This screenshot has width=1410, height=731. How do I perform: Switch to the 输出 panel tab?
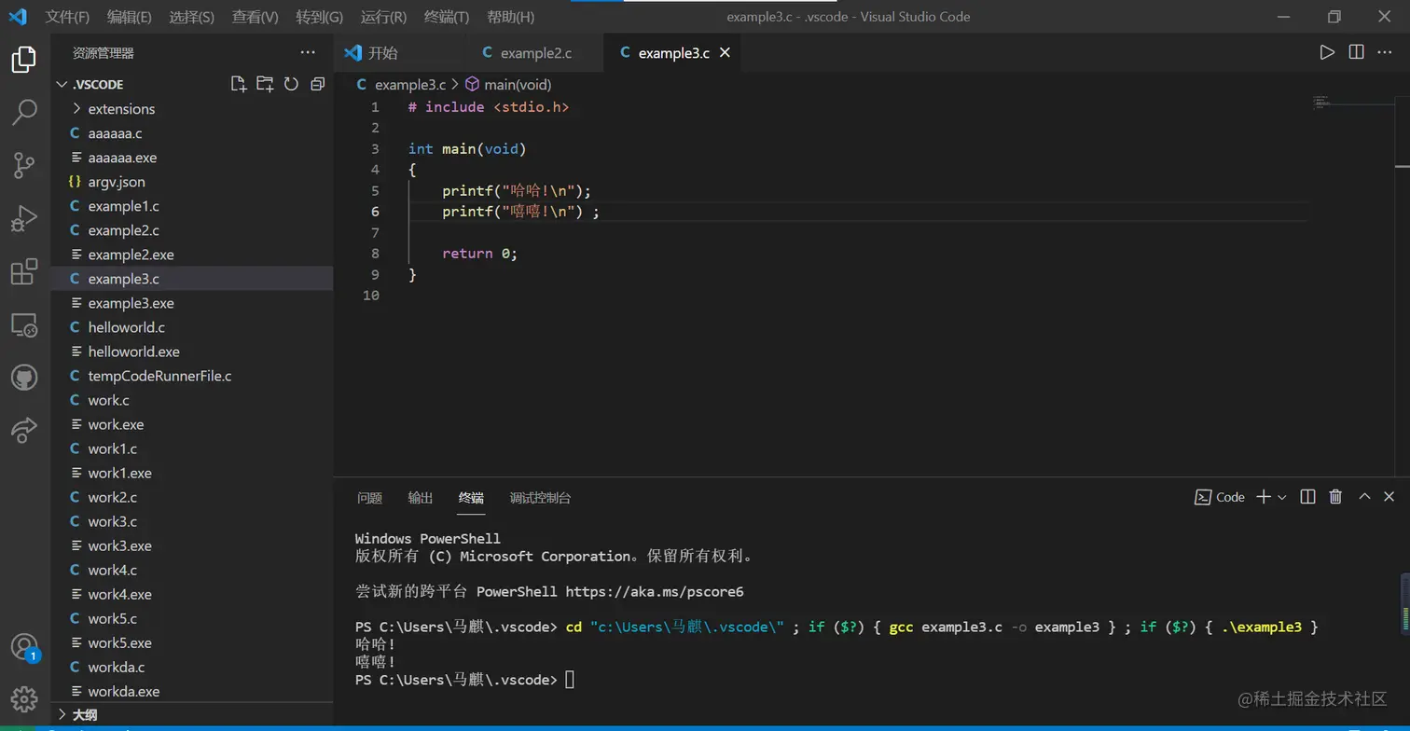click(421, 498)
